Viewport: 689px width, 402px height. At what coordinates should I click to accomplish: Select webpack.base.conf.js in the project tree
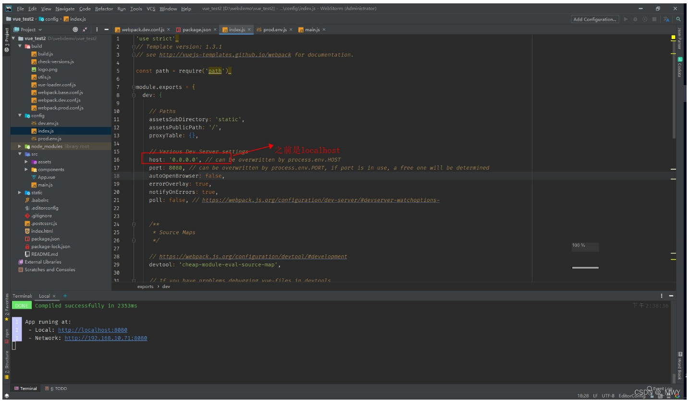pyautogui.click(x=60, y=92)
